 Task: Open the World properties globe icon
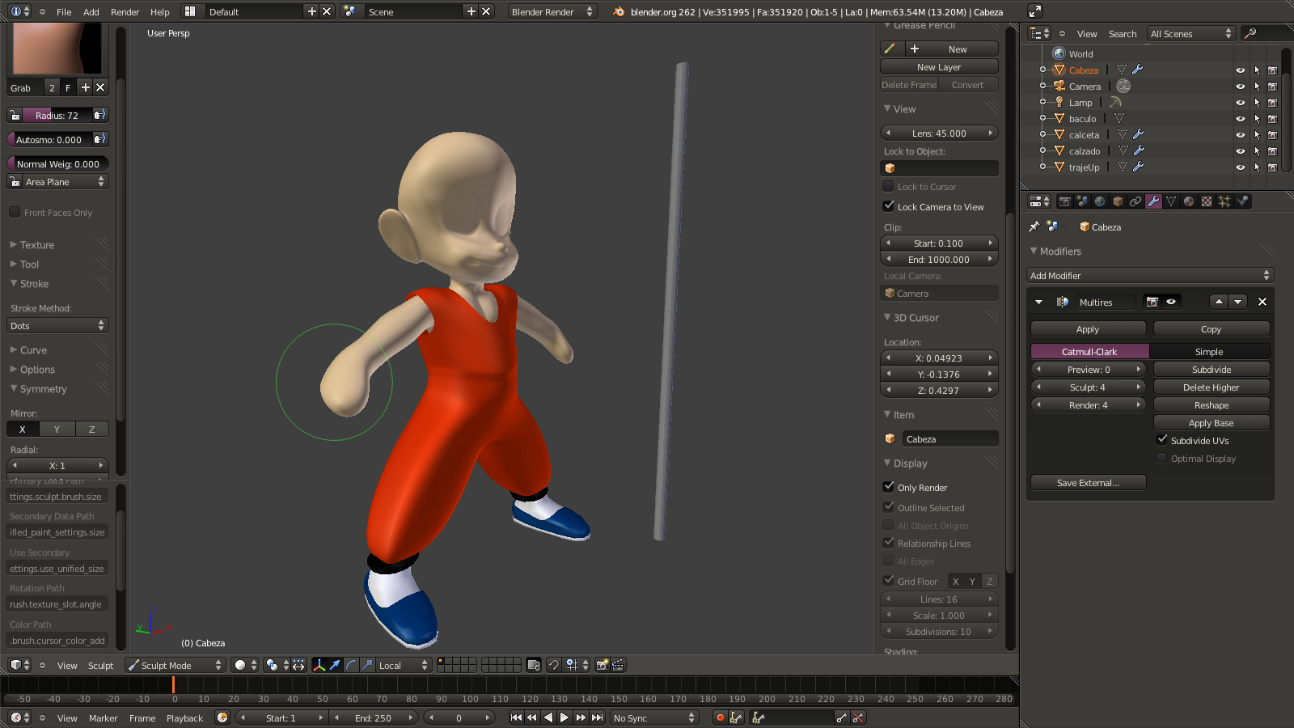[x=1100, y=201]
